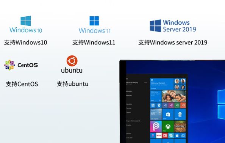225x143 pixels.
Task: Click the orange ubuntu circle logo
Action: coord(72,61)
